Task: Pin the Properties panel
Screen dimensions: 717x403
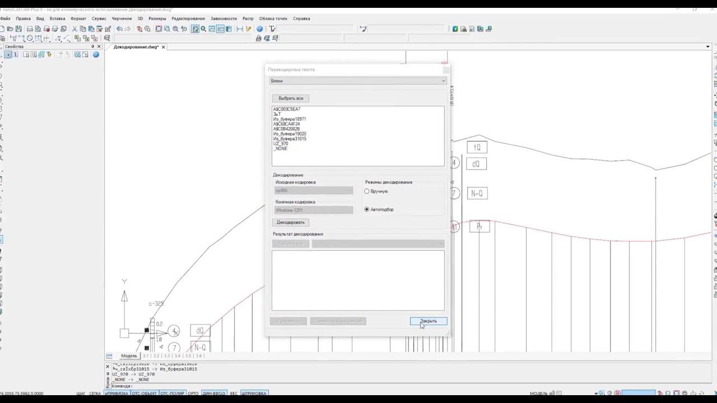Action: [x=92, y=47]
